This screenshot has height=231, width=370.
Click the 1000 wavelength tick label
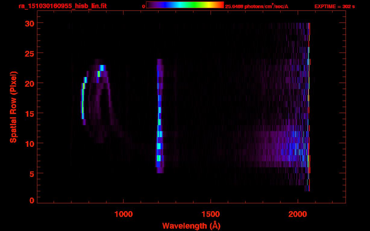click(124, 214)
